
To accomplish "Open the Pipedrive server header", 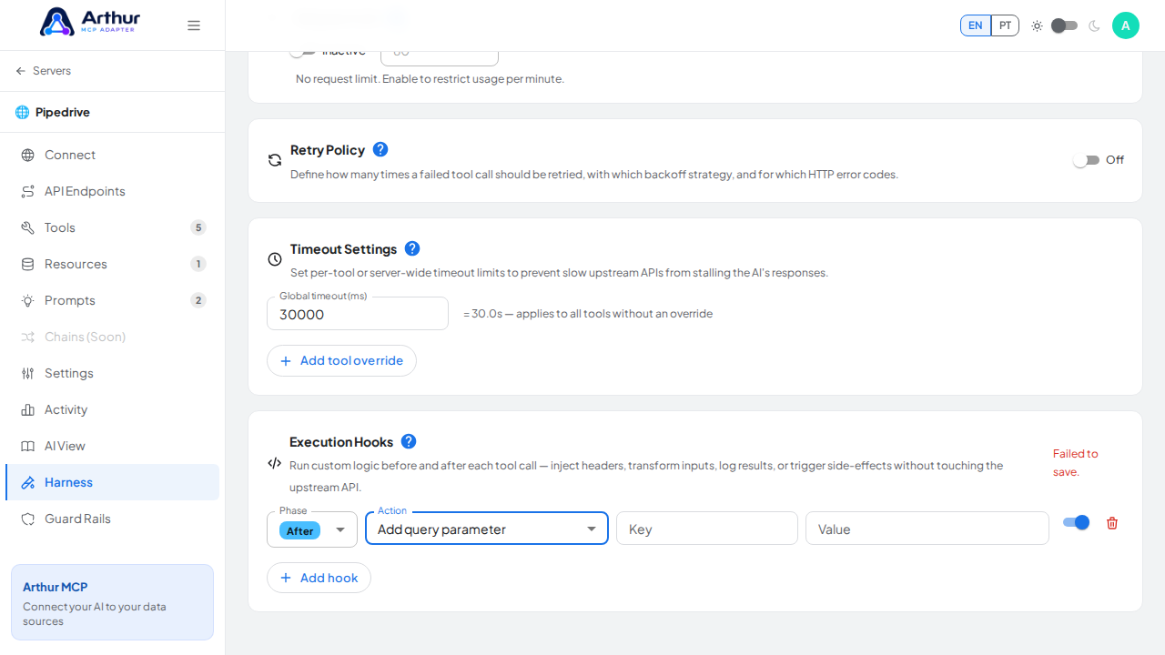I will pyautogui.click(x=112, y=112).
